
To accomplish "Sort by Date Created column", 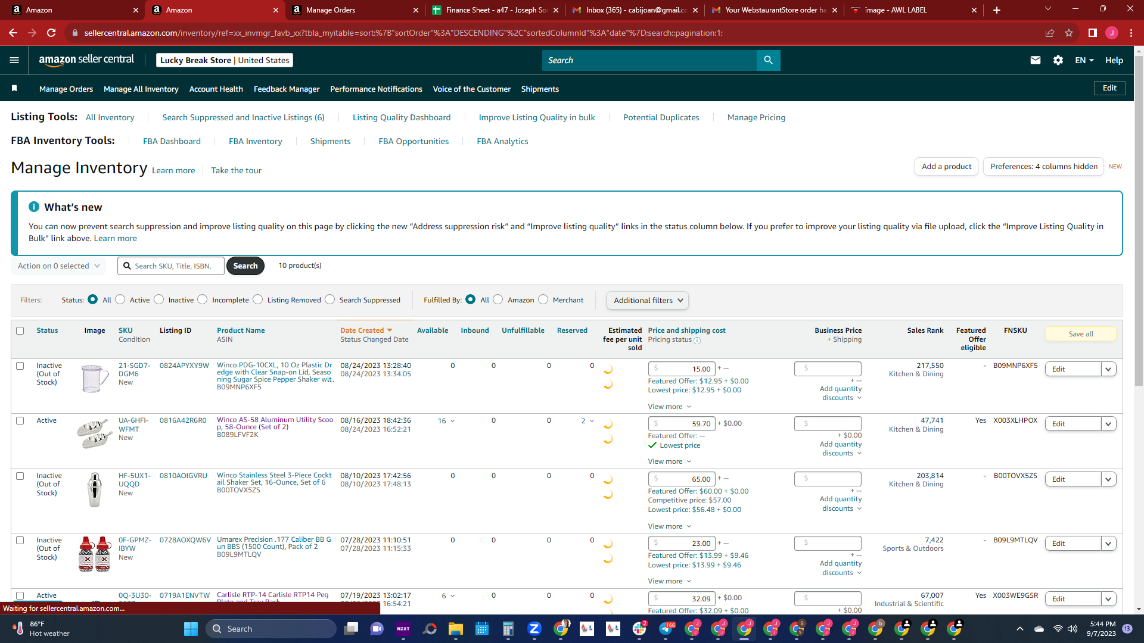I will click(x=366, y=330).
